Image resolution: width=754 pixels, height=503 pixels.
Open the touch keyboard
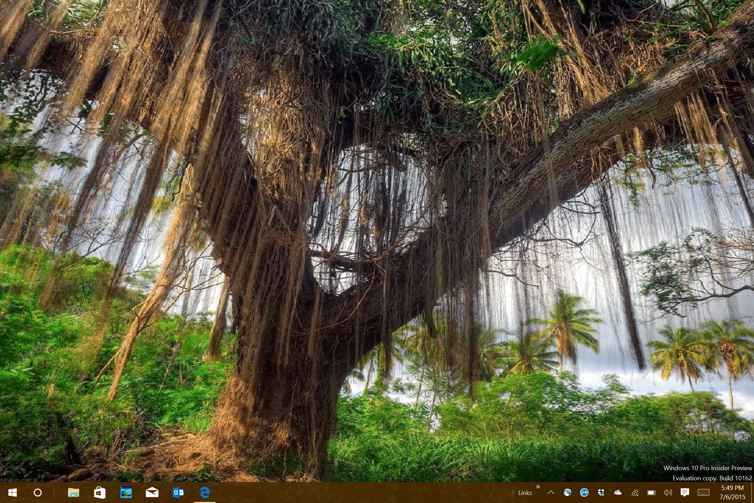click(703, 493)
